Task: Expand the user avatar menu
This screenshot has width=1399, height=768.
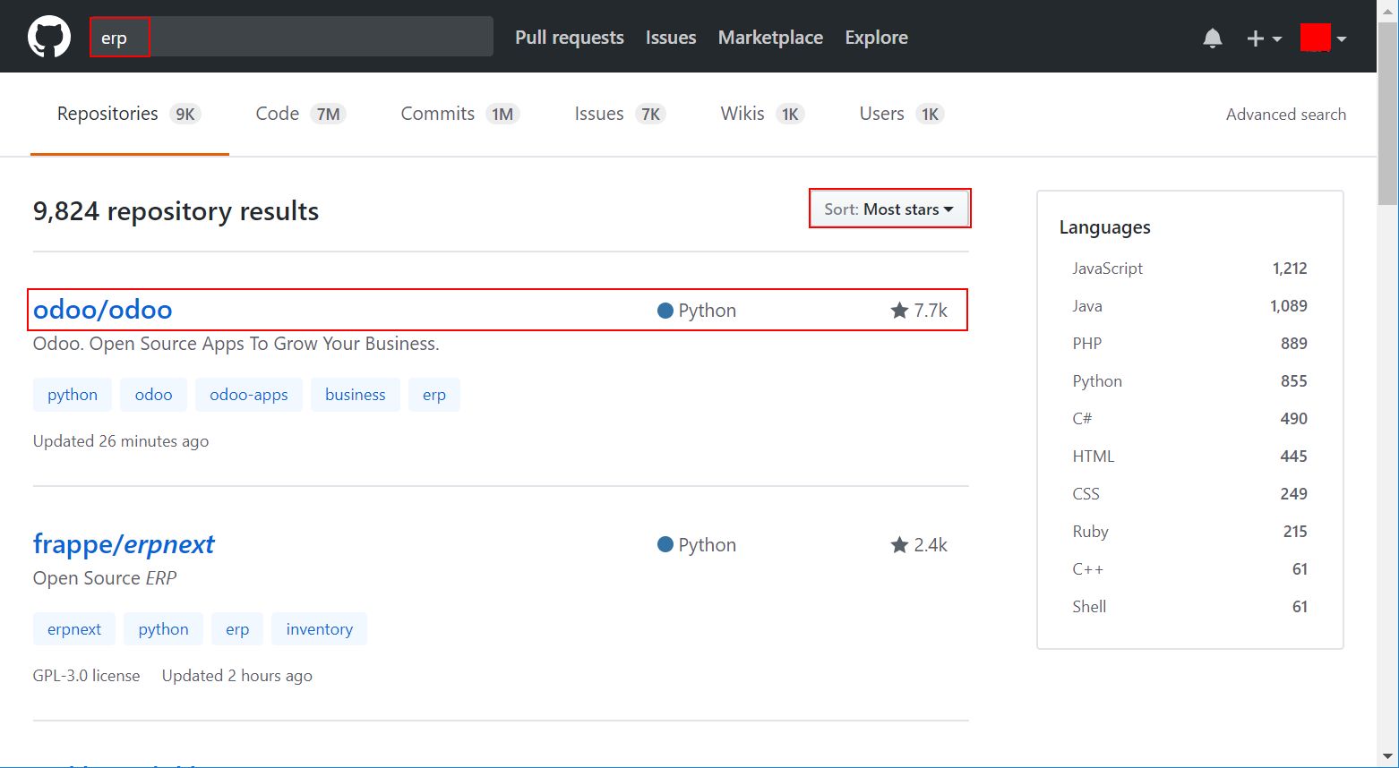Action: (1323, 38)
